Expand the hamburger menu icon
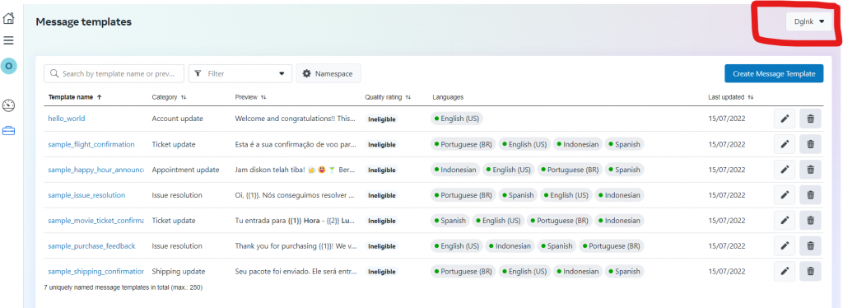 click(x=8, y=40)
